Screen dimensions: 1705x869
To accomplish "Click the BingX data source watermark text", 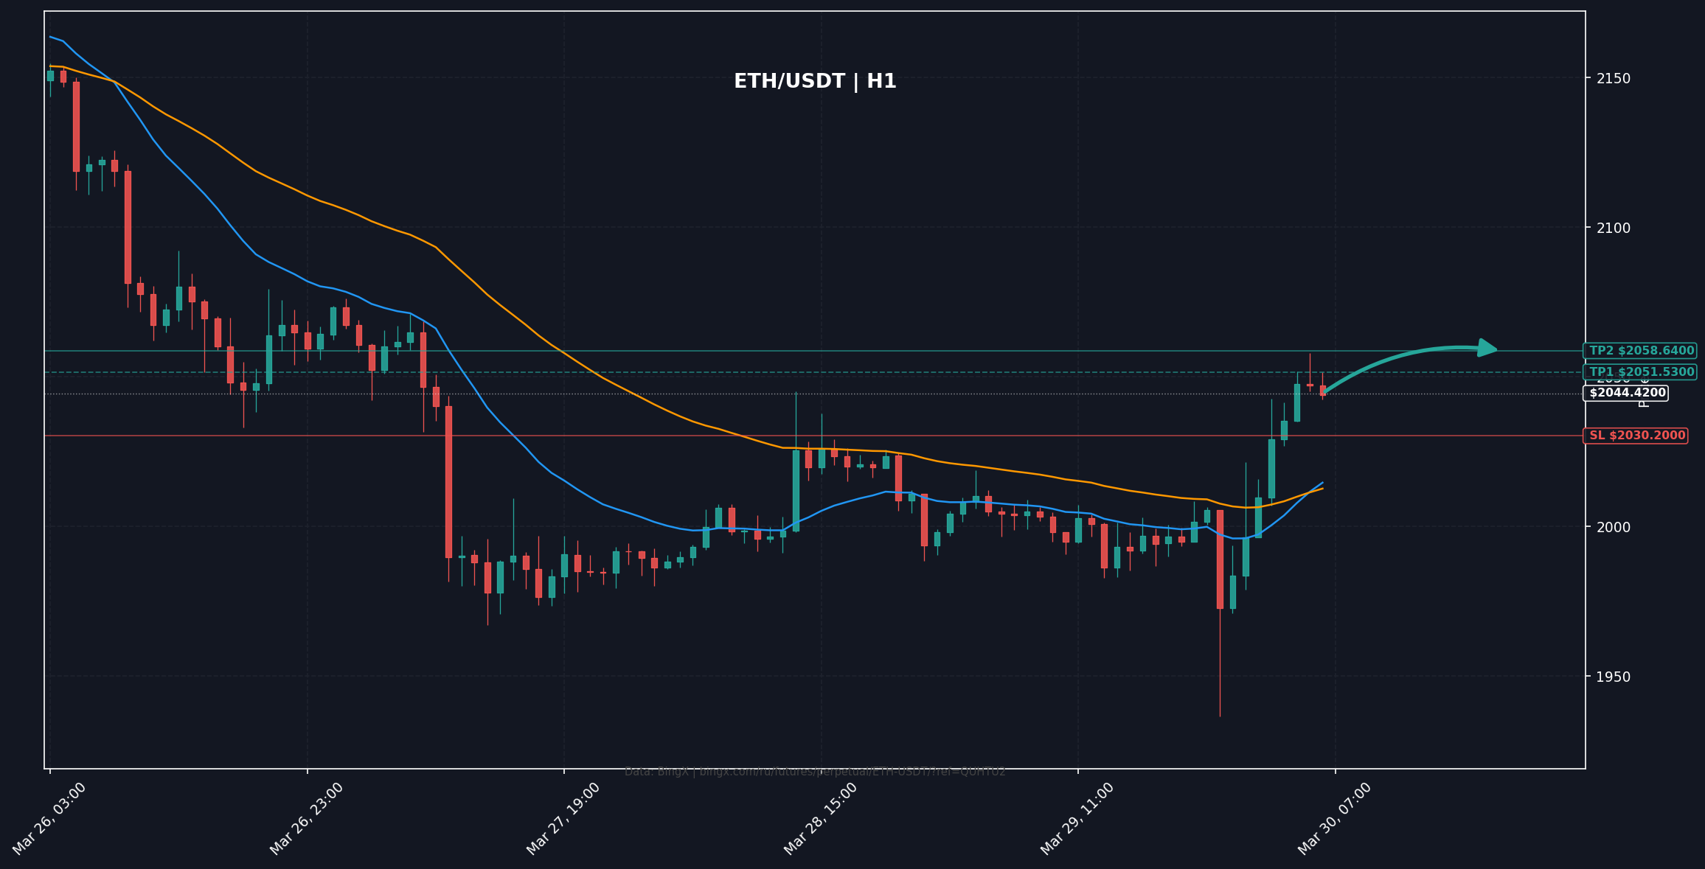I will (815, 772).
